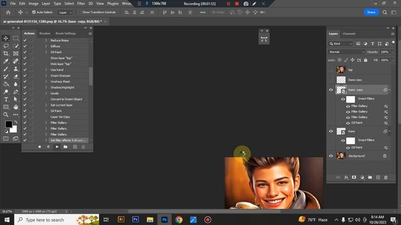Play the selected action
This screenshot has height=225, width=401.
(x=57, y=147)
